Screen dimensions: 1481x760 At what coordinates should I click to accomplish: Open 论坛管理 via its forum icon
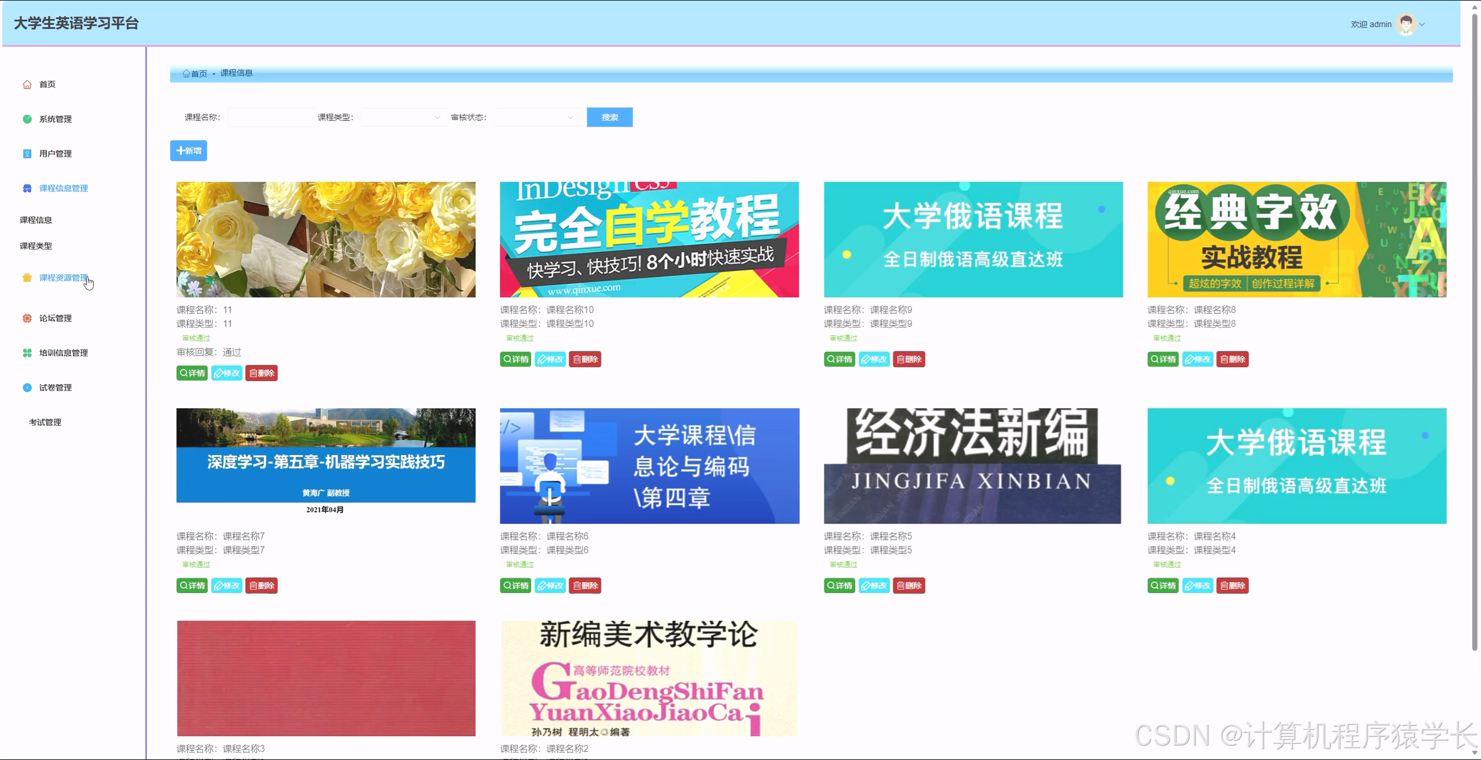(x=27, y=318)
